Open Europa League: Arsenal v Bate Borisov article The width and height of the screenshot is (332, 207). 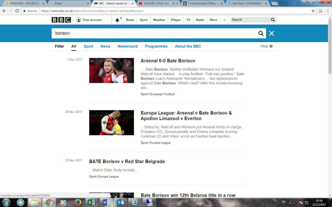pyautogui.click(x=186, y=116)
